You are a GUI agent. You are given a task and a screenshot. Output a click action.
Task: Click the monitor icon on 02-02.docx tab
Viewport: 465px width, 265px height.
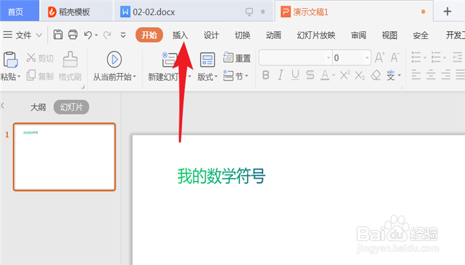click(x=249, y=12)
